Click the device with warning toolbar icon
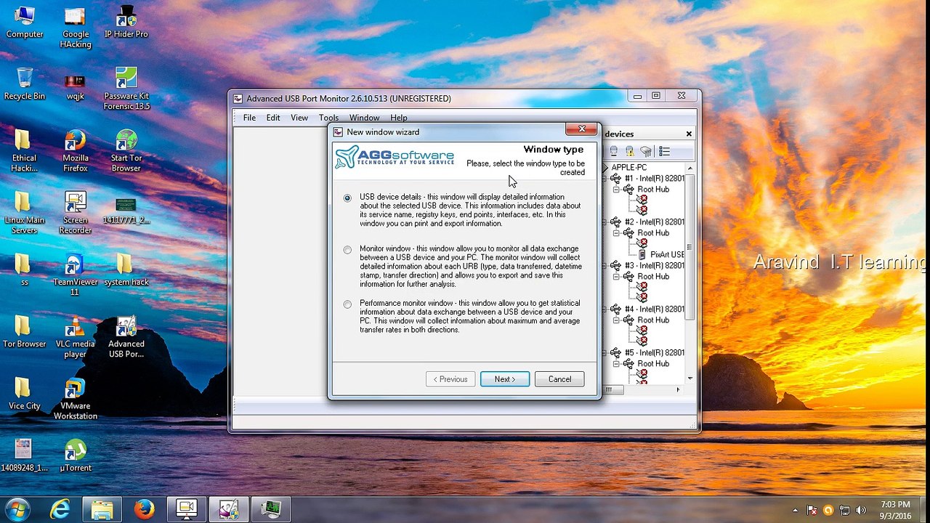The width and height of the screenshot is (930, 523). click(629, 151)
